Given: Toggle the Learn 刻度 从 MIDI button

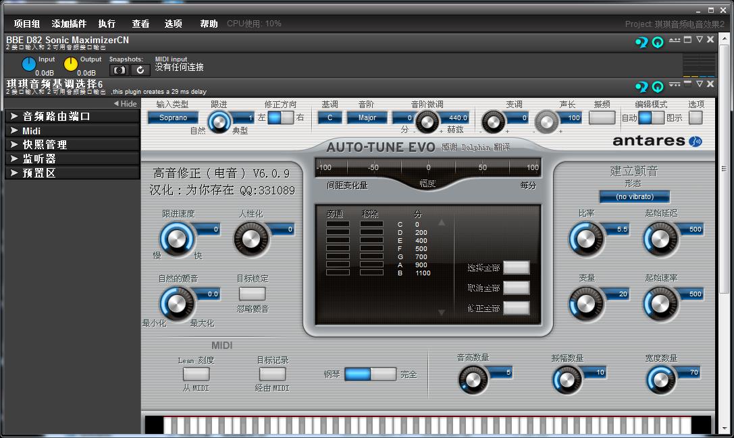Looking at the screenshot, I should (x=196, y=374).
